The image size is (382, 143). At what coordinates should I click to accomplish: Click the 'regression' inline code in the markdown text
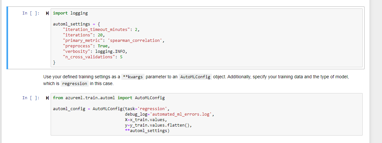click(x=75, y=84)
